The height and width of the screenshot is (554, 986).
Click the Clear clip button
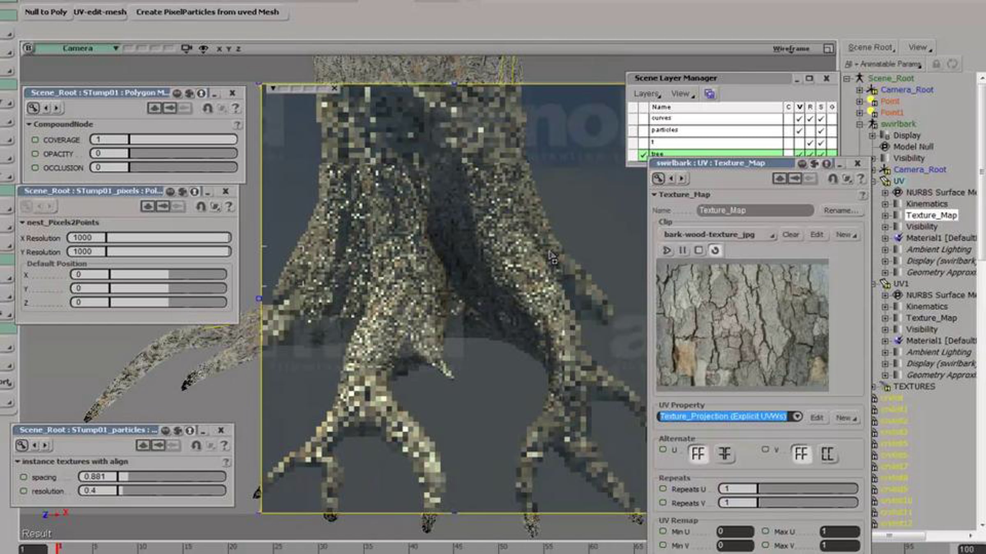[790, 235]
